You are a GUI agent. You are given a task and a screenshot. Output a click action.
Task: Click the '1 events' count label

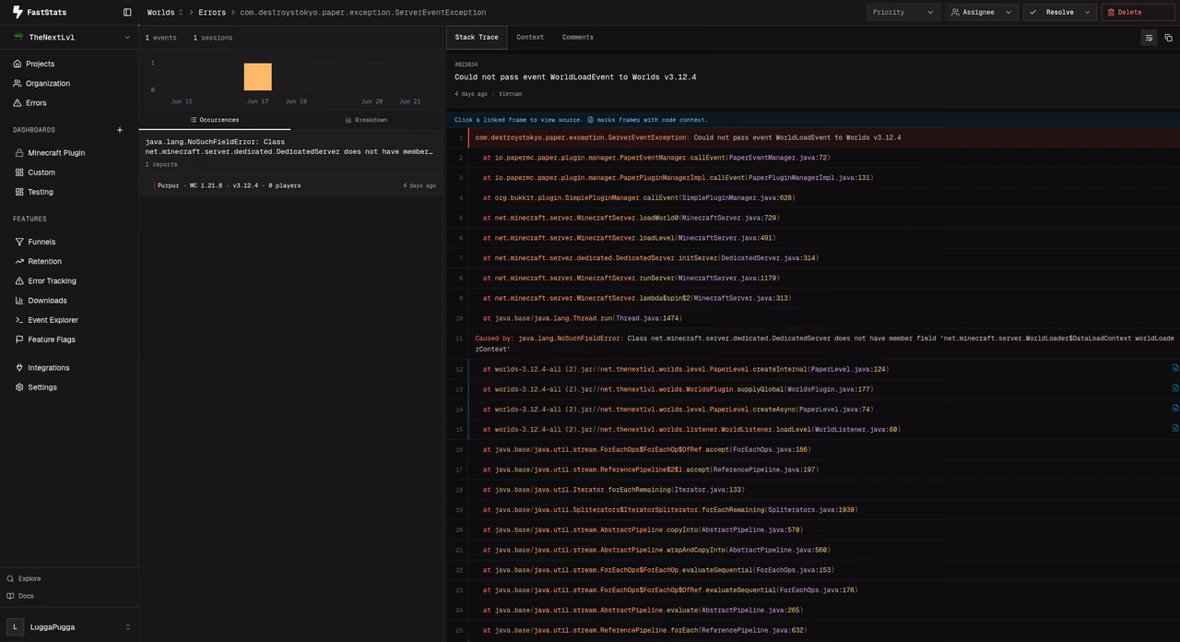pos(160,38)
